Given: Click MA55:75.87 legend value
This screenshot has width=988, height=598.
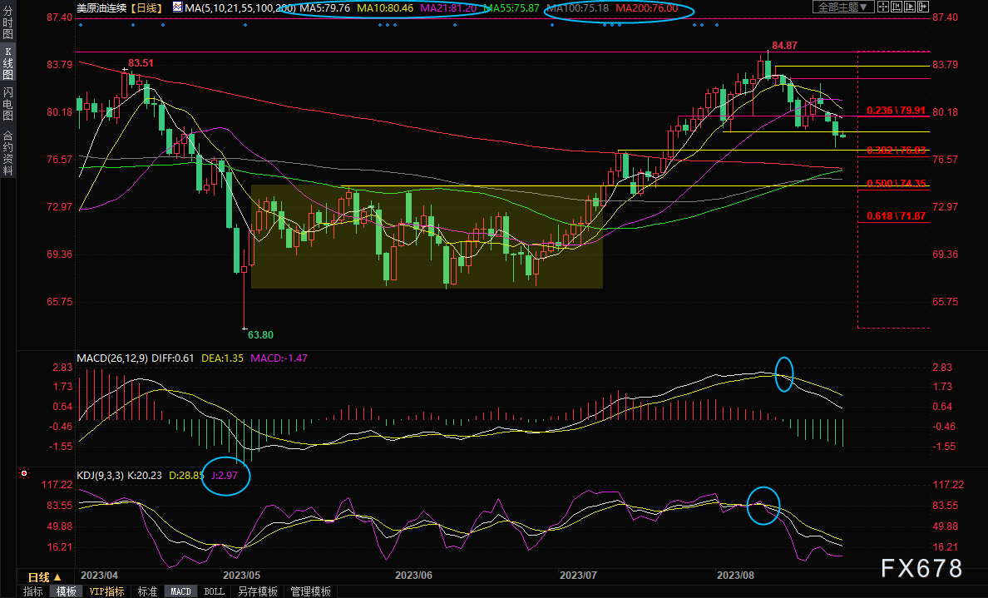Looking at the screenshot, I should pyautogui.click(x=511, y=8).
